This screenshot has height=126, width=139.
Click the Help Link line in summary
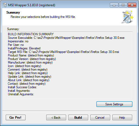point(28,73)
